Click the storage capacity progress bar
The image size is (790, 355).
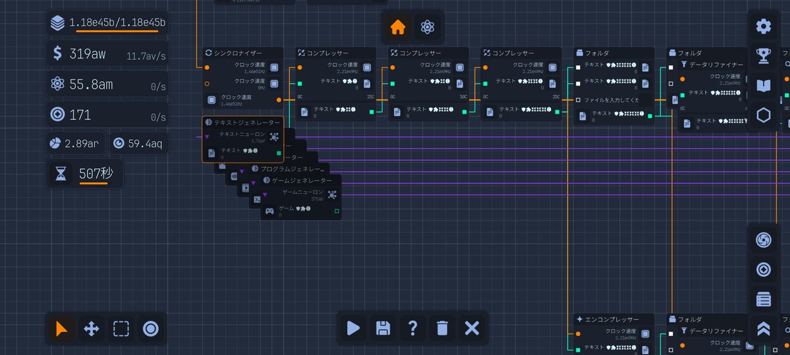pos(117,31)
